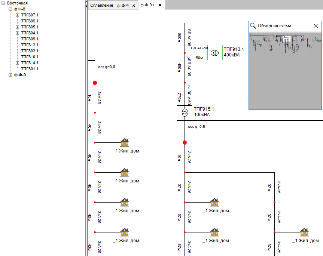Click the ТПГ915.1 transformer symbol
This screenshot has height=256, width=323.
point(185,113)
